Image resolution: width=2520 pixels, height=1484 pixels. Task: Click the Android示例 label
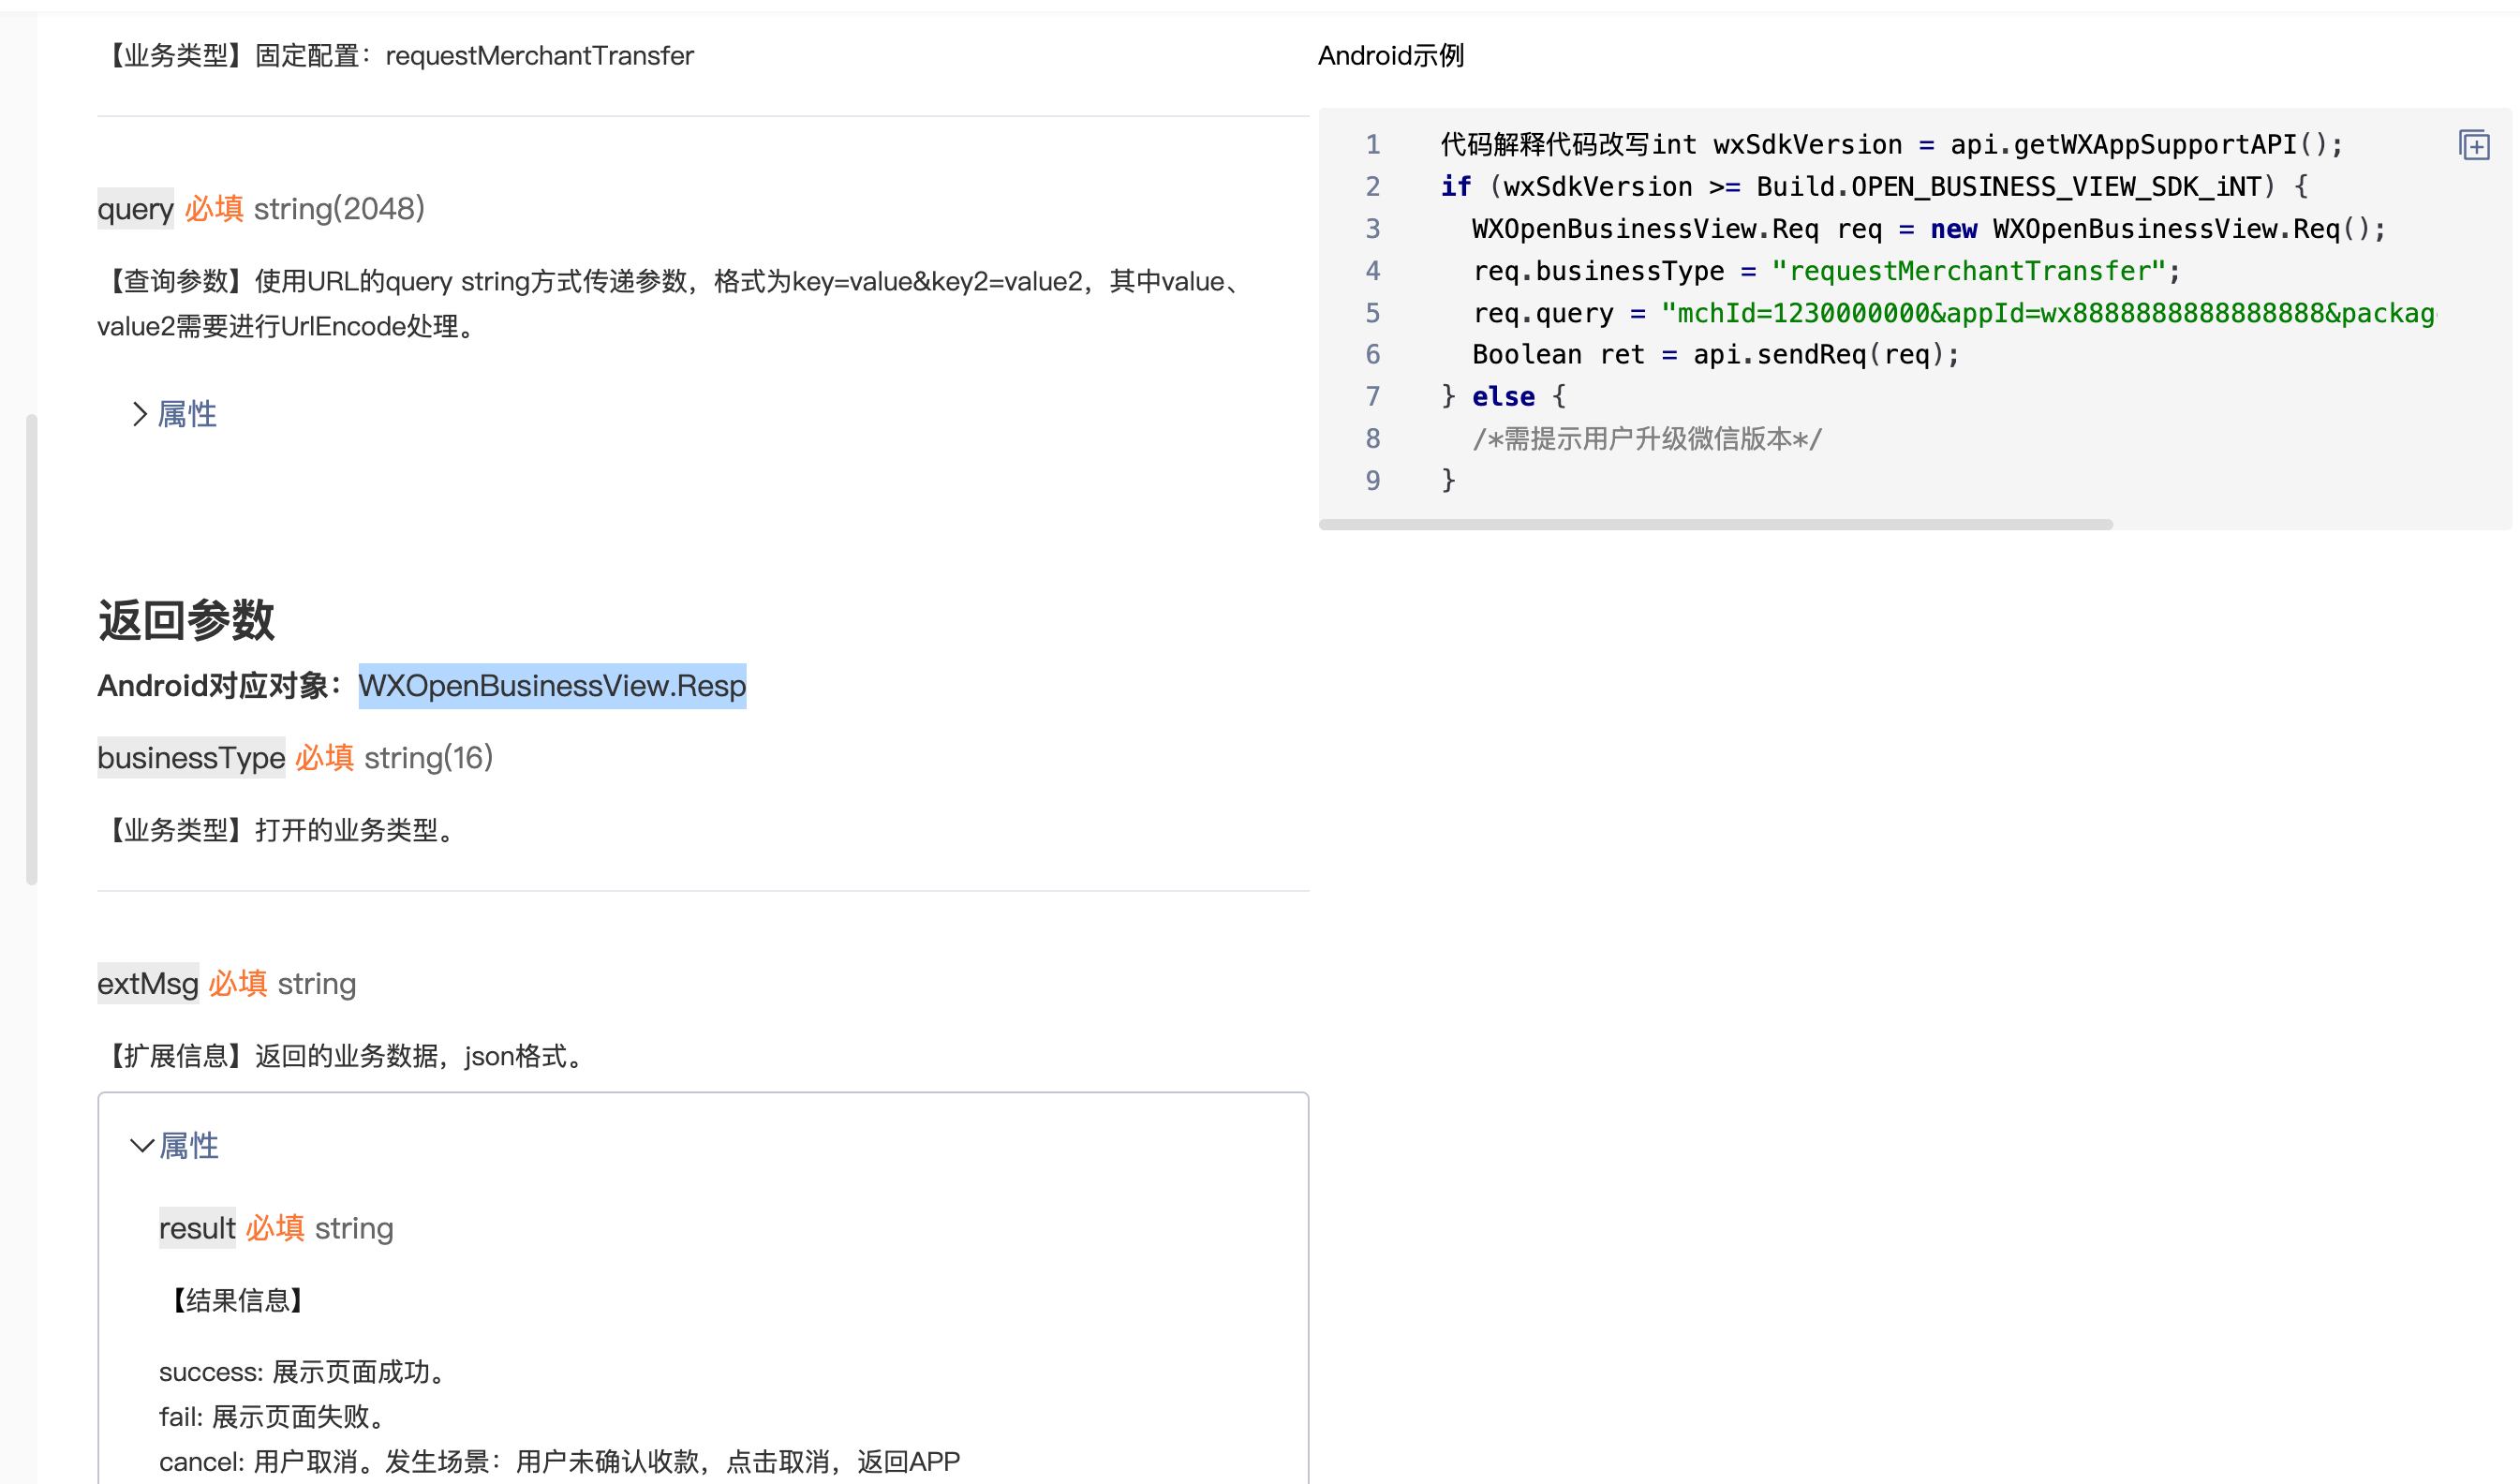tap(1391, 56)
